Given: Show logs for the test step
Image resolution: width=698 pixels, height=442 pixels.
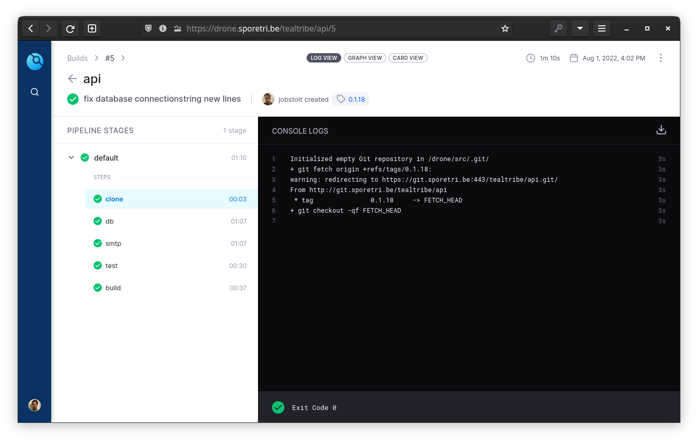Looking at the screenshot, I should (x=112, y=265).
